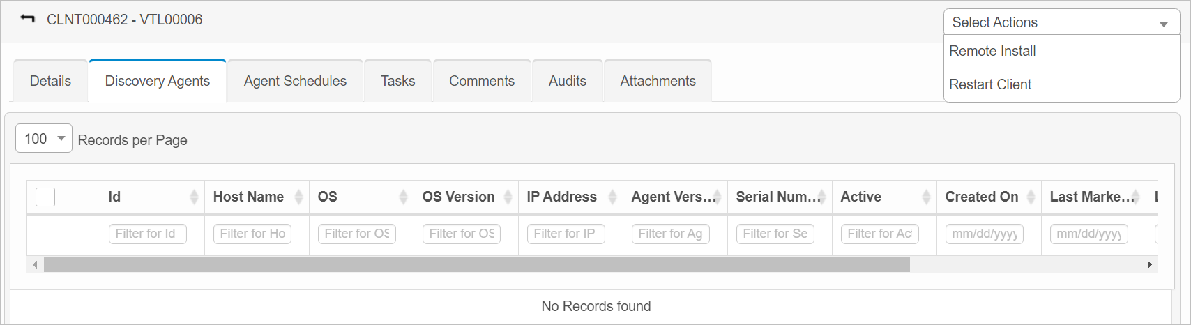The height and width of the screenshot is (325, 1191).
Task: Focus the Filter for Id field
Action: click(x=147, y=234)
